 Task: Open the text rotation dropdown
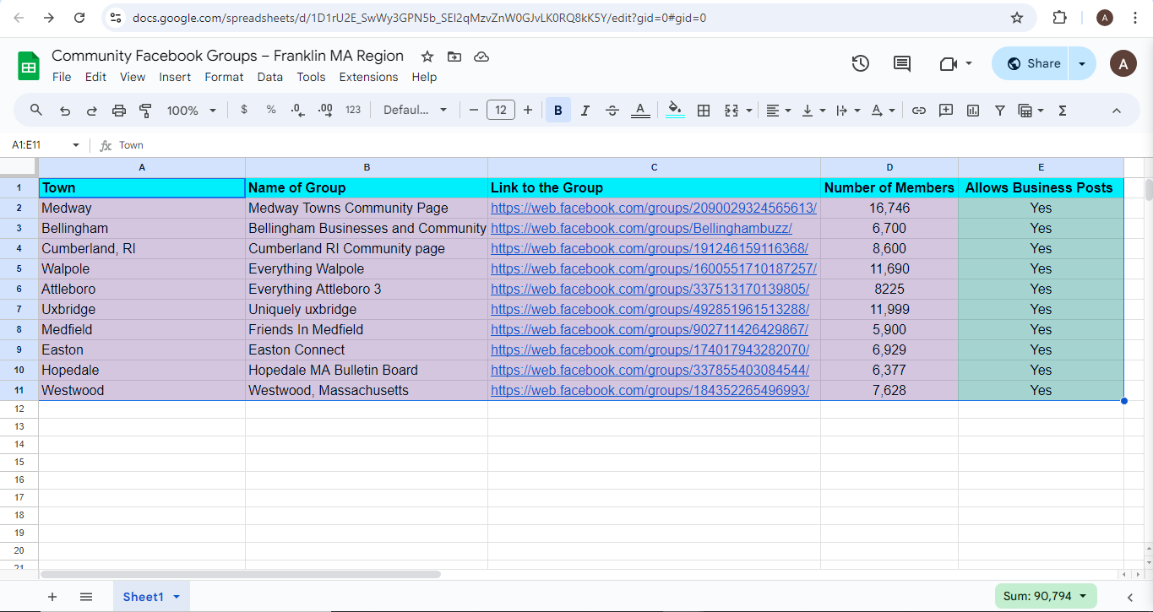pyautogui.click(x=883, y=110)
